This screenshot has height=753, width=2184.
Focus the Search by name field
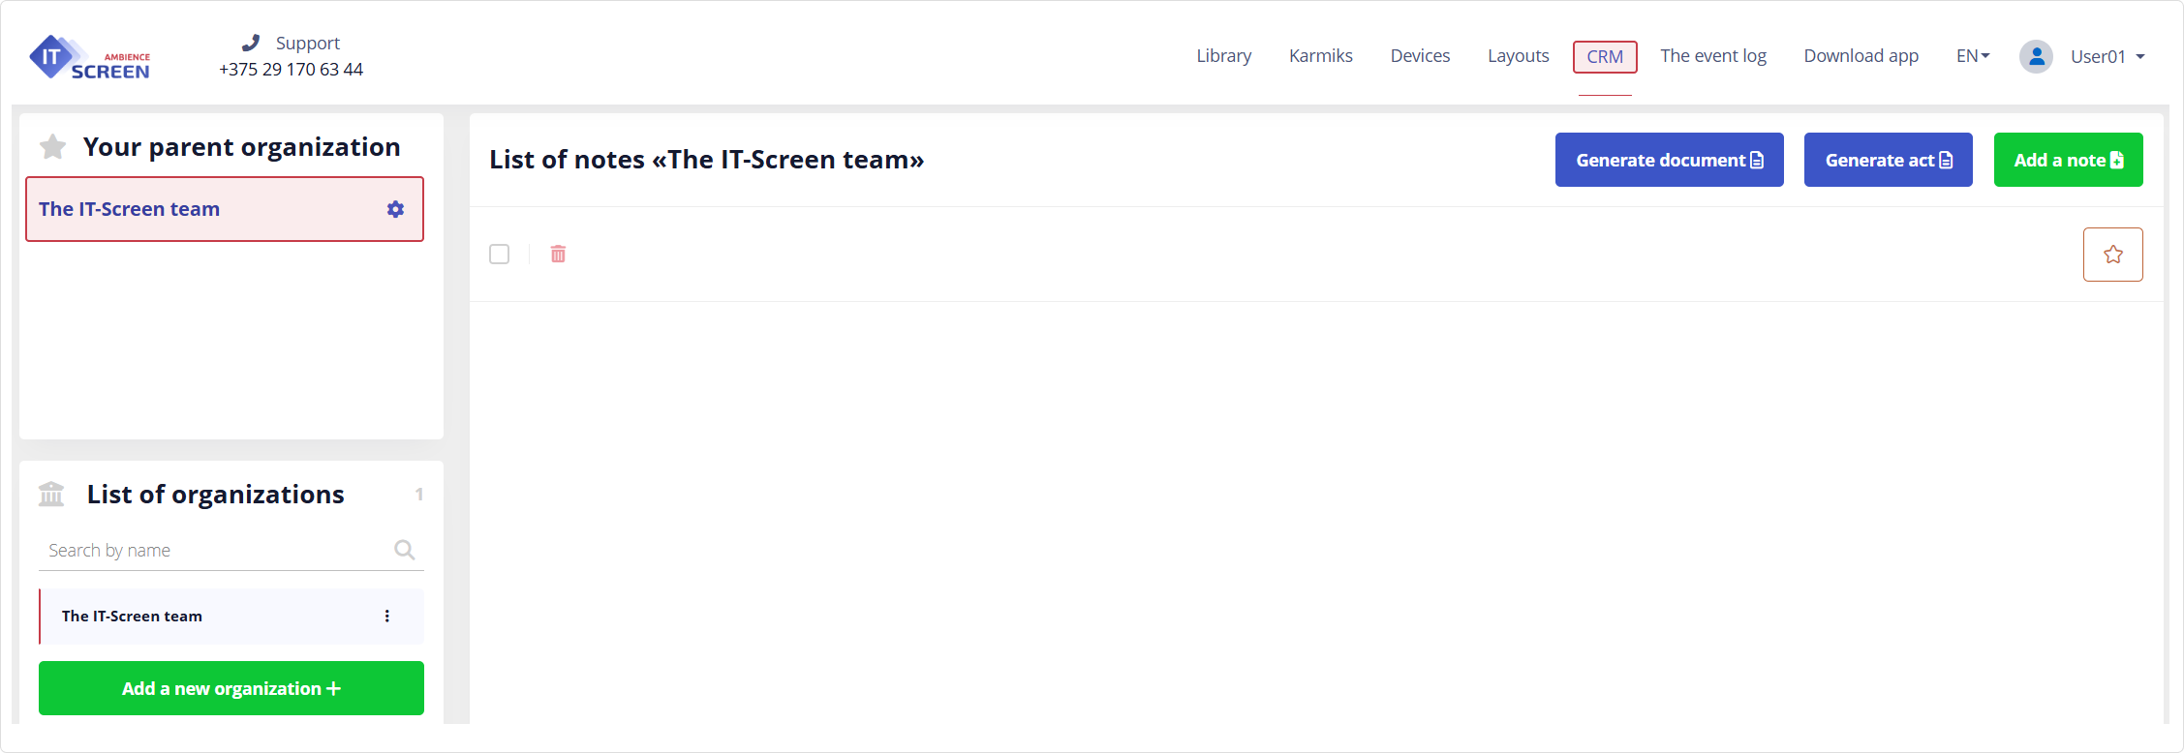pyautogui.click(x=213, y=550)
